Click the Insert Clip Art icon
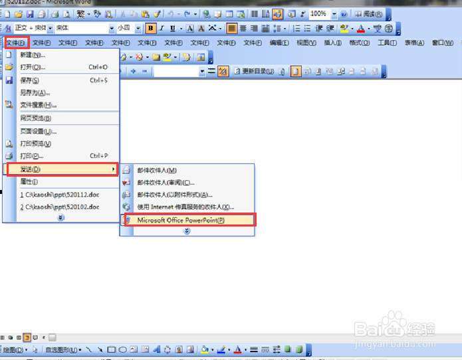 point(179,349)
